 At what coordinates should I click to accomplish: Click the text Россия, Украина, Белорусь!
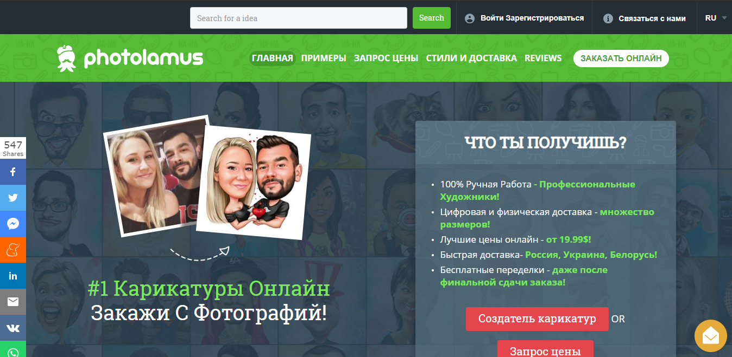[591, 255]
